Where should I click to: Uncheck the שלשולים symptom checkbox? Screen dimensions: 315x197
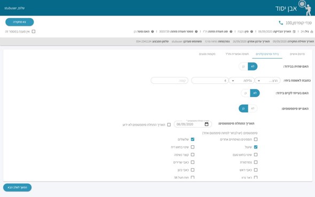[192, 139]
